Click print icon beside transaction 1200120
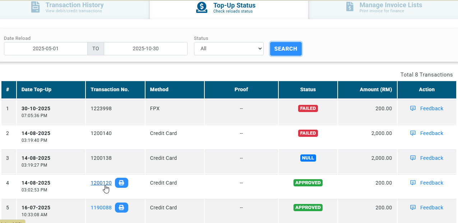Viewport: 458px width, 223px height. (x=121, y=183)
